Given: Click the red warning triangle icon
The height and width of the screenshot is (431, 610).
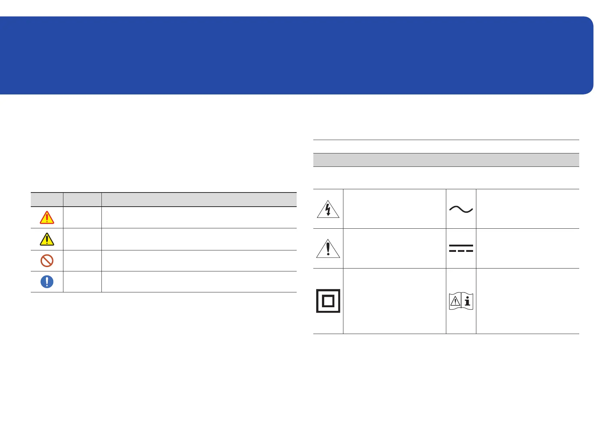Looking at the screenshot, I should pos(47,217).
